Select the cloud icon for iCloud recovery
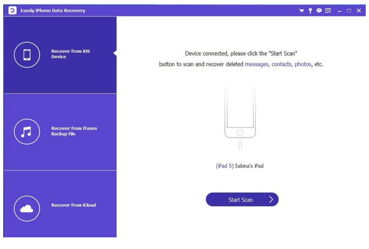Image resolution: width=369 pixels, height=249 pixels. coord(27,209)
